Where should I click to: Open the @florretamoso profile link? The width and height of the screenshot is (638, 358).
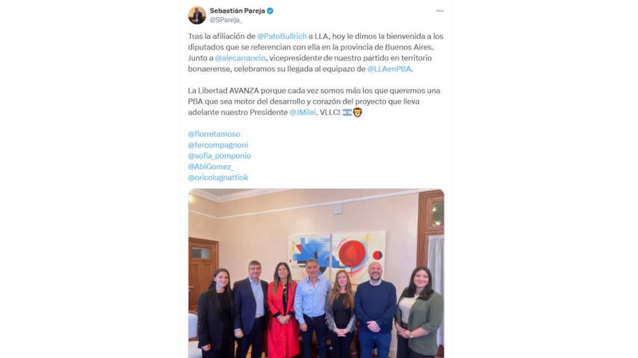(x=214, y=134)
